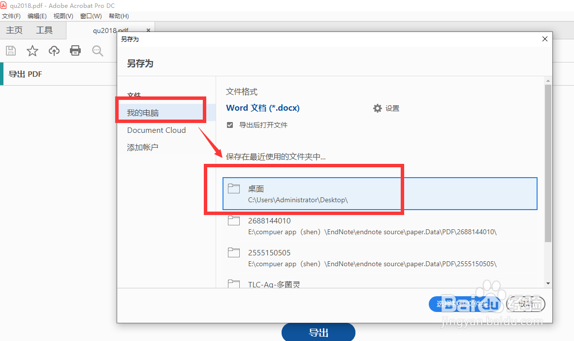Select the Desktop folder icon row
Viewport: 574px width, 341px height.
click(380, 193)
